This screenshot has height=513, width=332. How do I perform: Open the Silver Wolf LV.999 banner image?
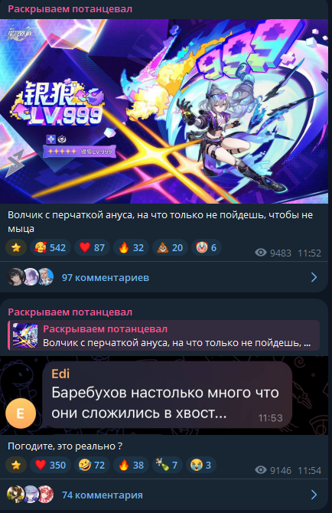click(164, 111)
